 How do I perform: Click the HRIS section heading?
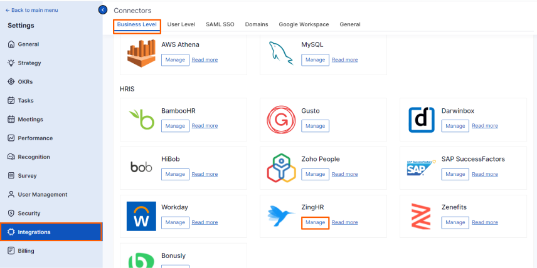coord(127,89)
